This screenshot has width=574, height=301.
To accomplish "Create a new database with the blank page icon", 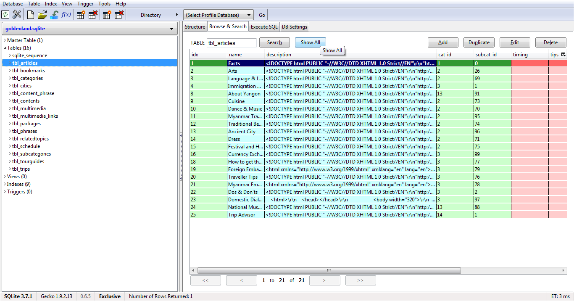I will [30, 14].
